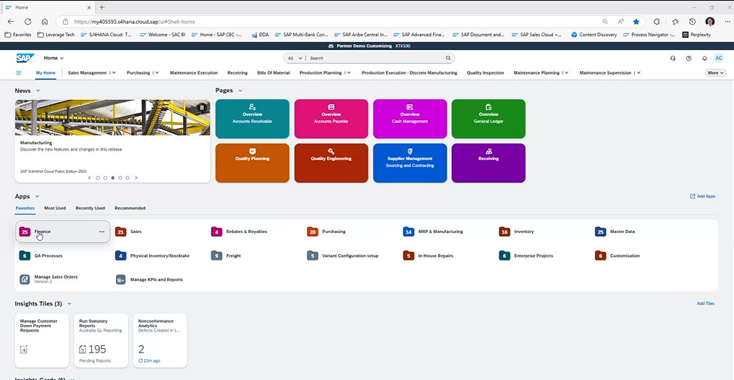
Task: Open the Rebates & Royalties folder
Action: [x=239, y=232]
